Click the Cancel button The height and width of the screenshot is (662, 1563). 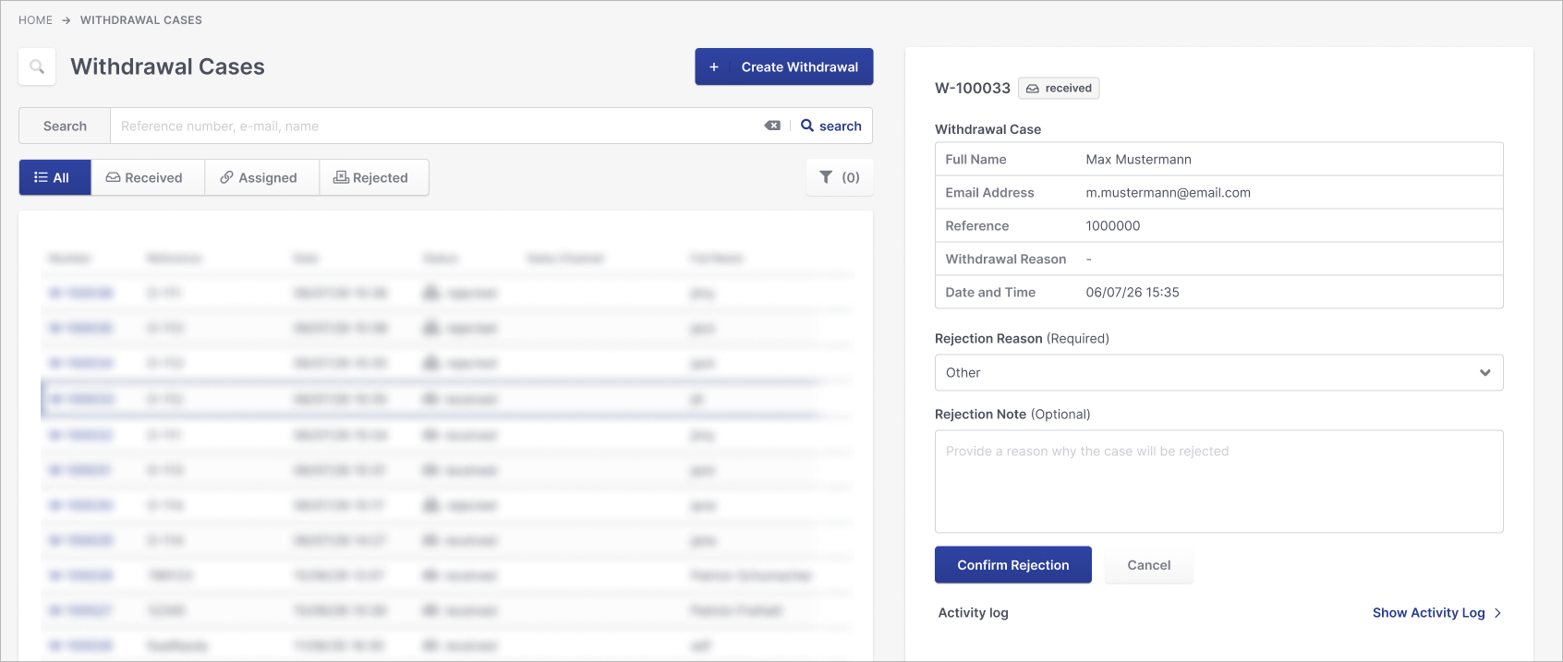tap(1149, 565)
